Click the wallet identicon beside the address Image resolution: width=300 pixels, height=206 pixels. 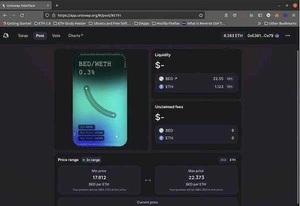tap(277, 35)
